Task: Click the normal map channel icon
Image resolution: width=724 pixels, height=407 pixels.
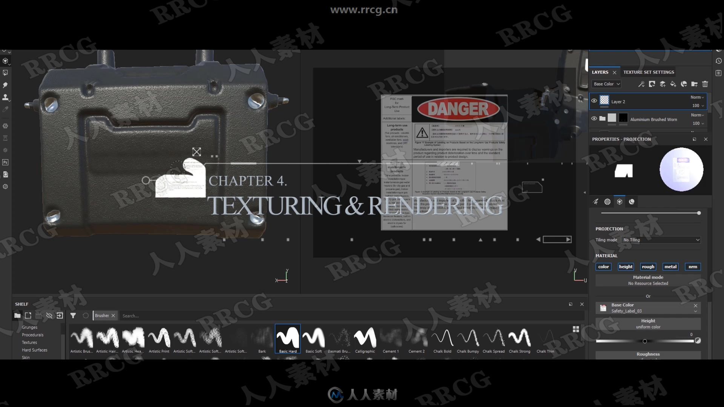Action: 693,266
